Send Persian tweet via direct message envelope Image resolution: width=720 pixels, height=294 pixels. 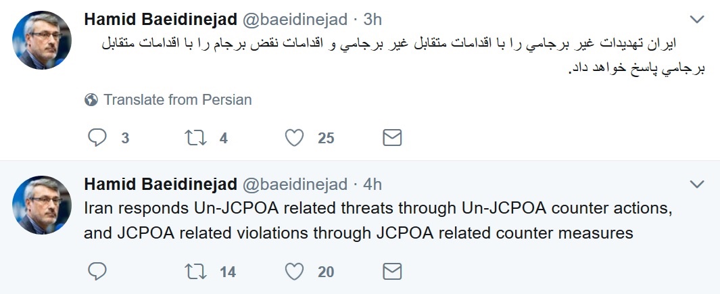pos(392,137)
